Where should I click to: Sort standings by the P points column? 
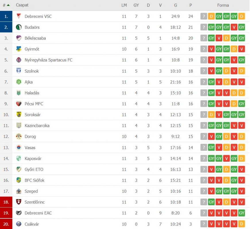tap(191, 5)
